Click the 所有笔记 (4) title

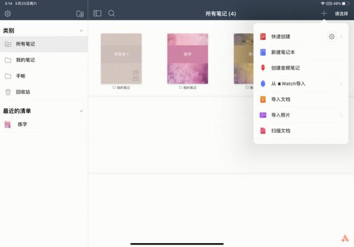[221, 14]
